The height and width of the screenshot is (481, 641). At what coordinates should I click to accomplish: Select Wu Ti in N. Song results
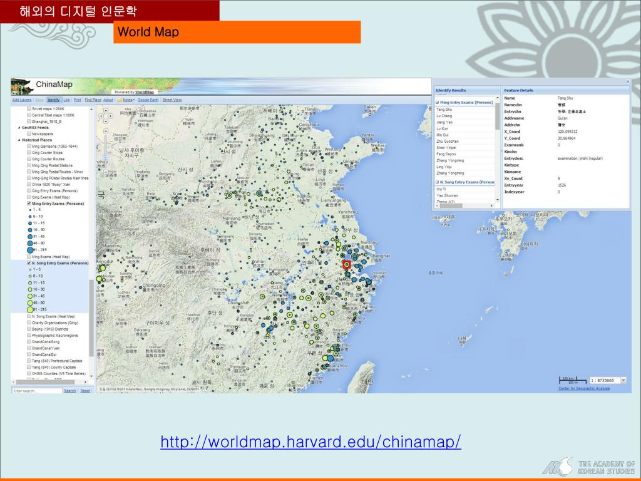(465, 189)
